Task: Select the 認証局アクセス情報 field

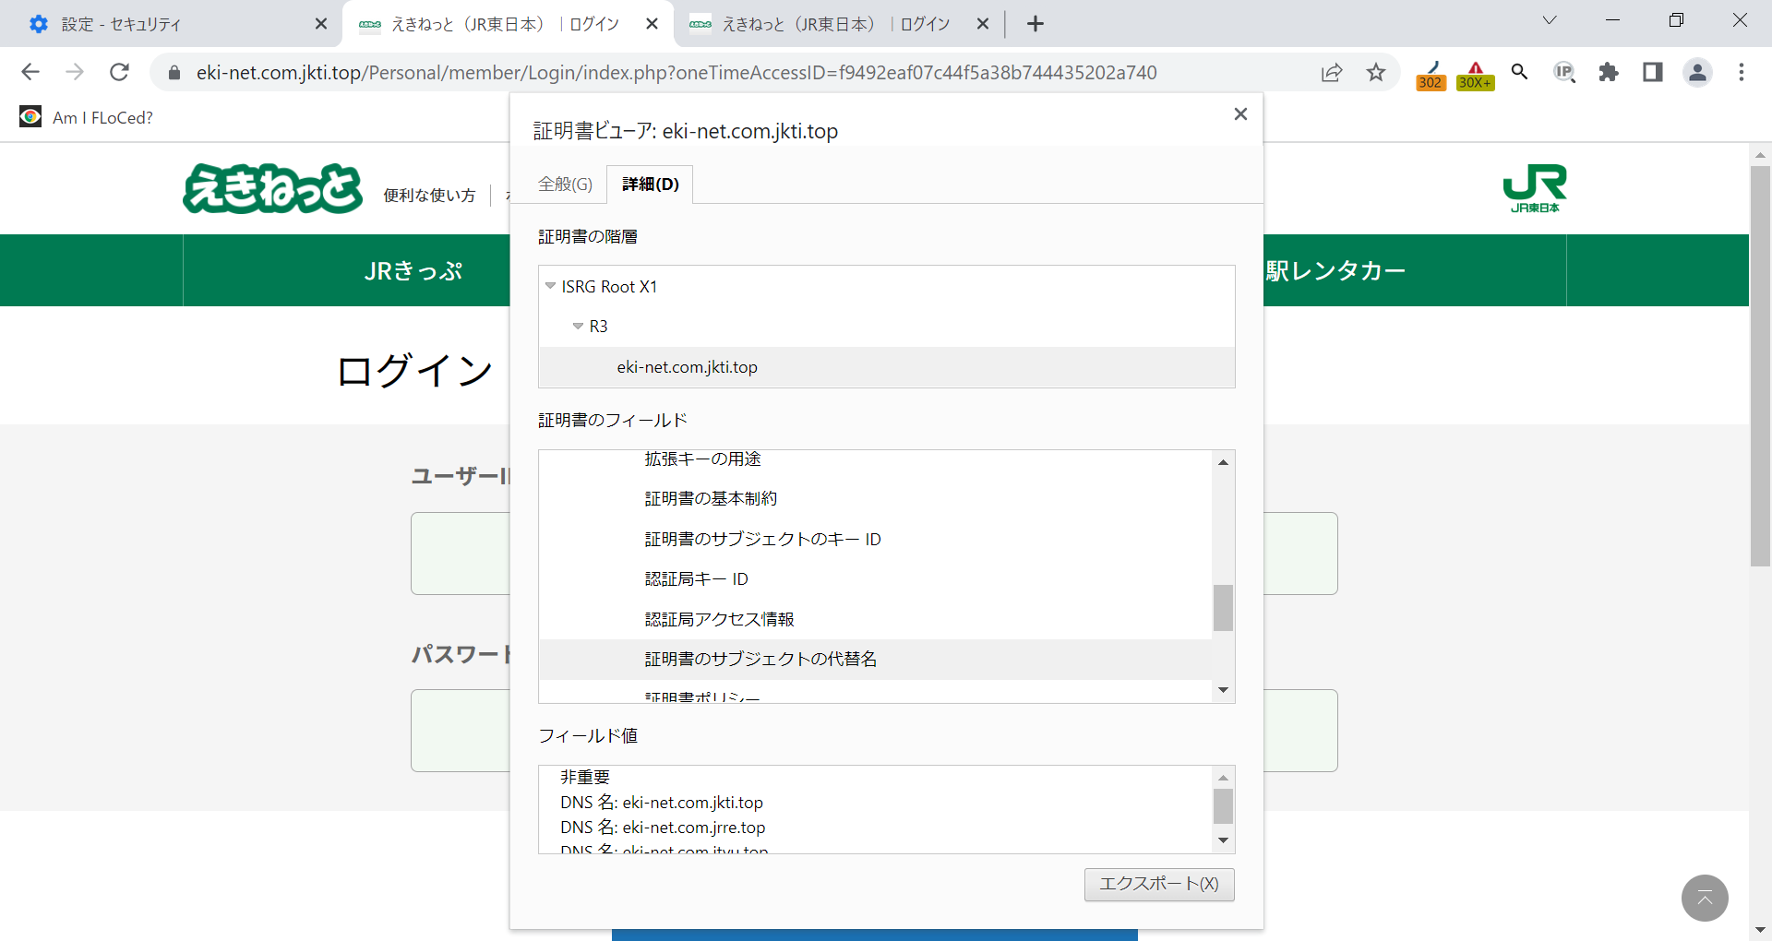Action: (x=719, y=619)
